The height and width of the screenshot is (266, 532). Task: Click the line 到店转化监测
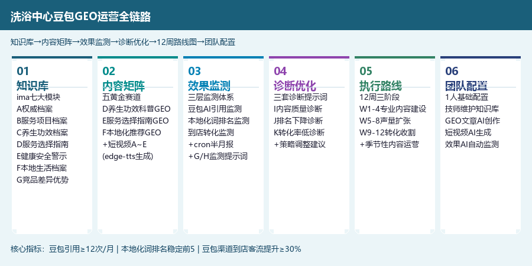coord(211,132)
